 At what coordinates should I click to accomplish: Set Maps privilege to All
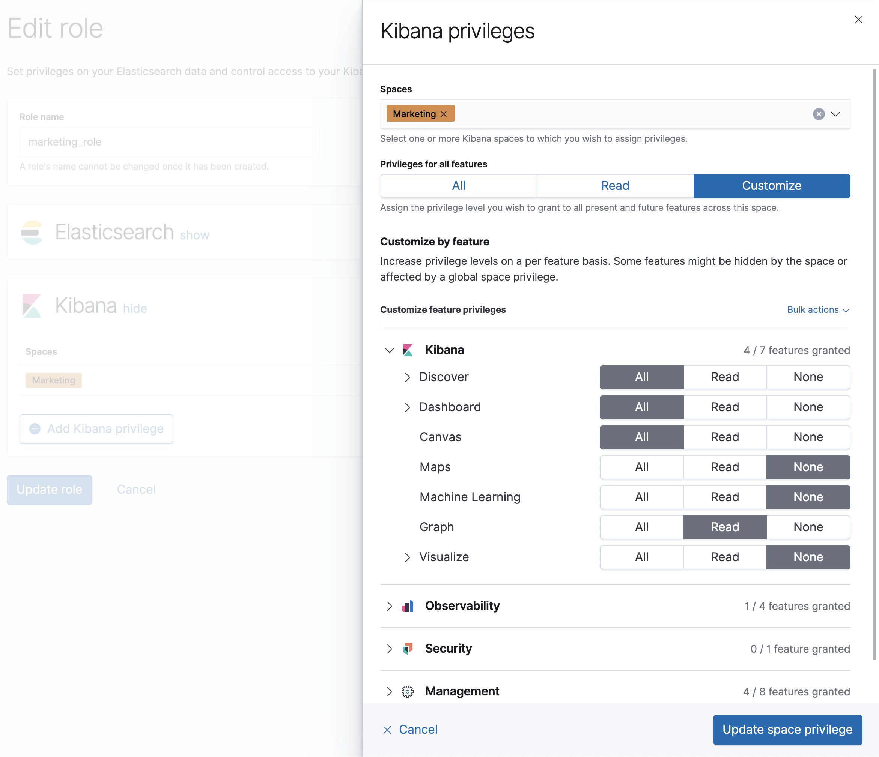click(x=641, y=467)
